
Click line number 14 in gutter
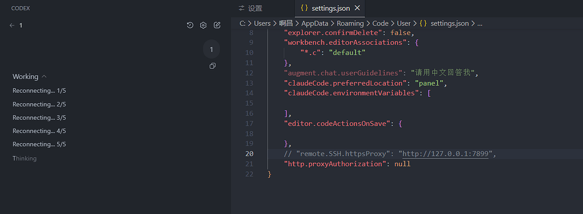[x=249, y=93]
